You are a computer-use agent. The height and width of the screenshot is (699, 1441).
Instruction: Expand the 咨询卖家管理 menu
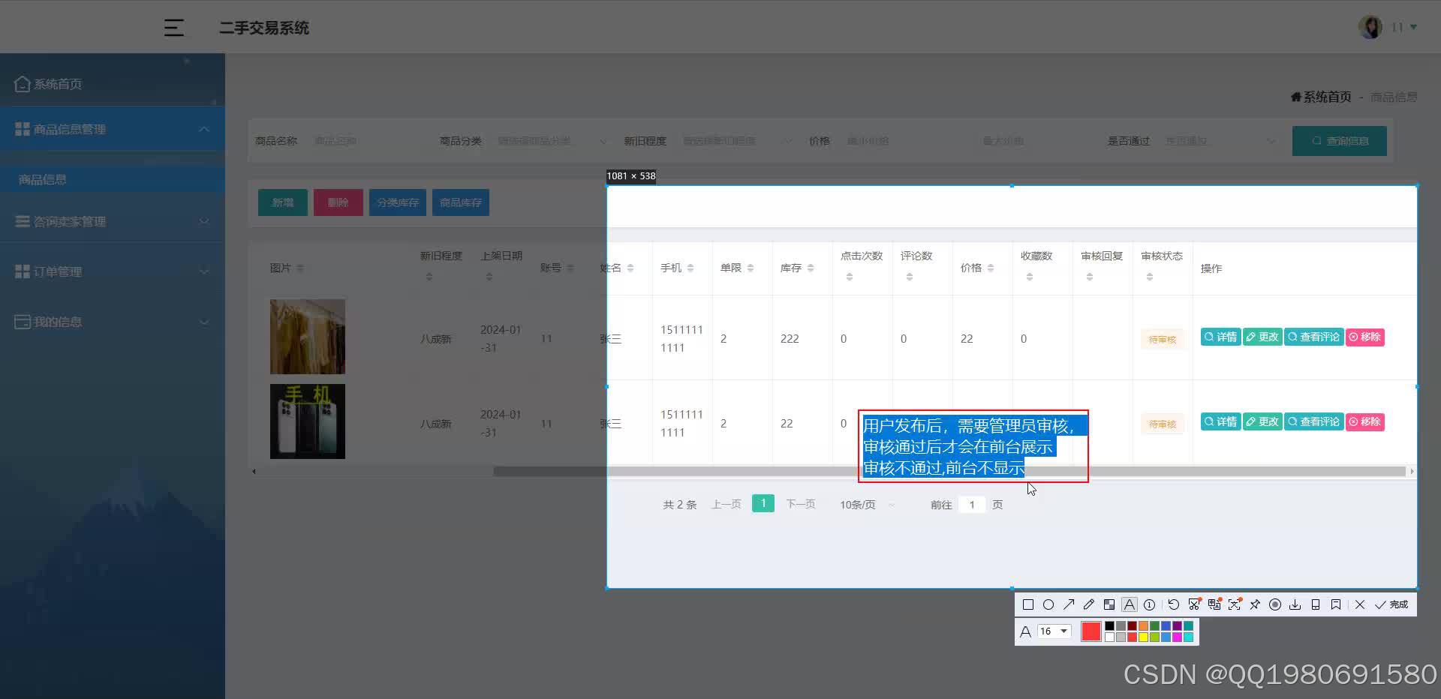(x=113, y=221)
